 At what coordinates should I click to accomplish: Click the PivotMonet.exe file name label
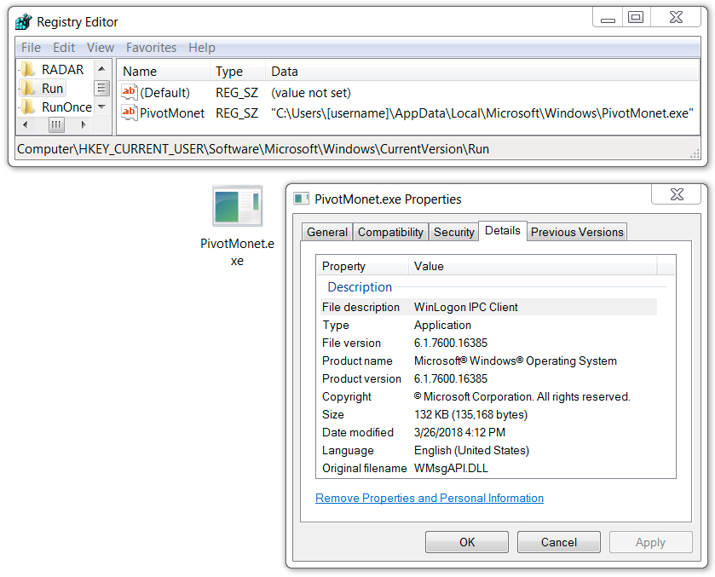(237, 251)
